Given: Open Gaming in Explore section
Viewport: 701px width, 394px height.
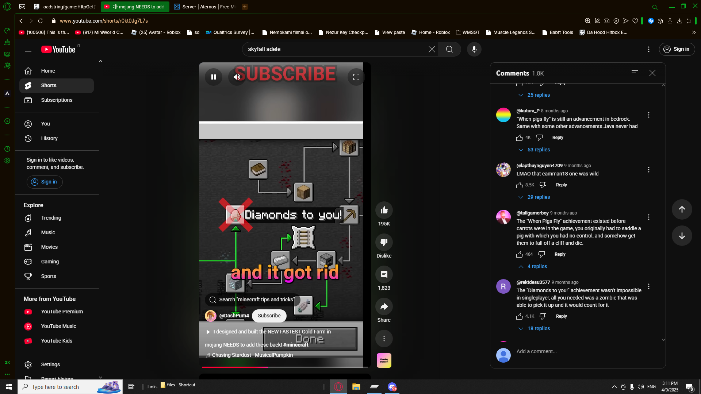Looking at the screenshot, I should [57, 262].
